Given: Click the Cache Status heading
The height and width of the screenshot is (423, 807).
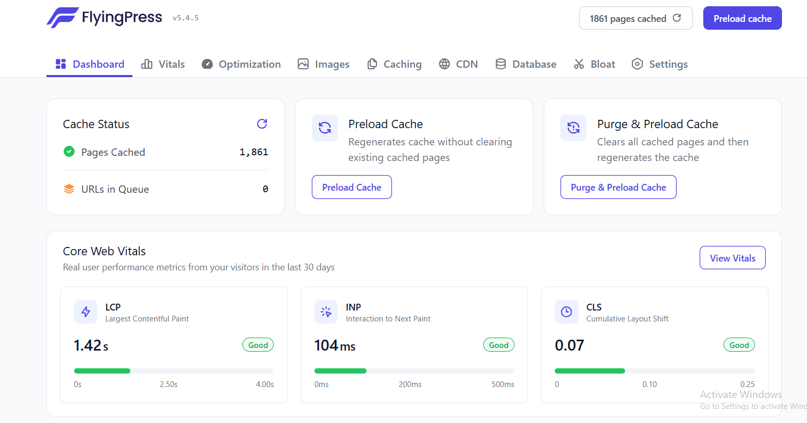Looking at the screenshot, I should (96, 124).
